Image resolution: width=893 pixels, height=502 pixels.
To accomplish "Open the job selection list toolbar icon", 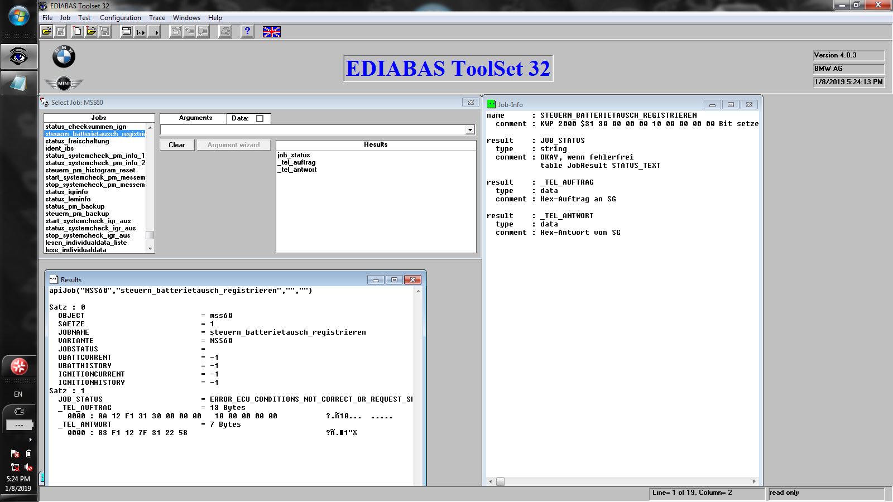I will (127, 32).
